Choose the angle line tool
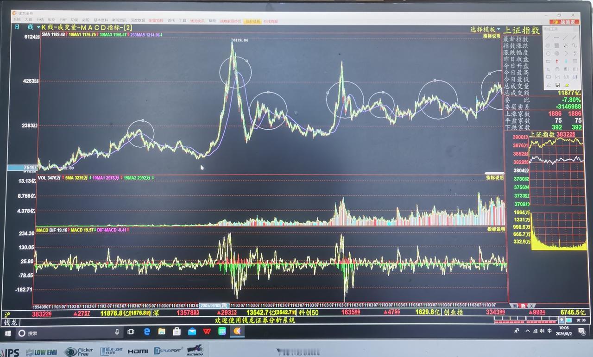593x357 pixels. [x=548, y=85]
